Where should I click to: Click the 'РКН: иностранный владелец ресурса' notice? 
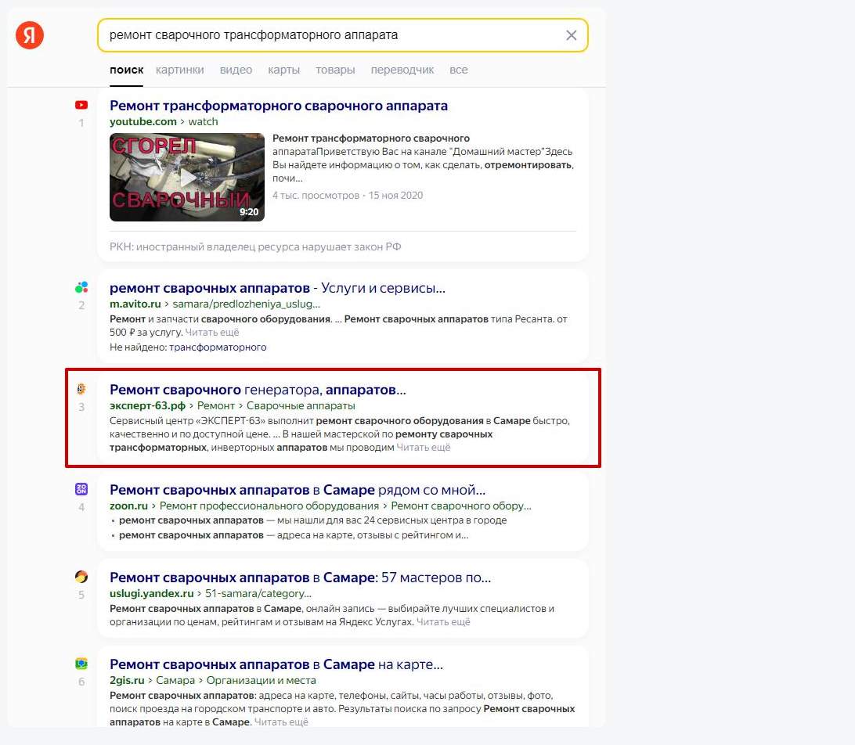255,247
